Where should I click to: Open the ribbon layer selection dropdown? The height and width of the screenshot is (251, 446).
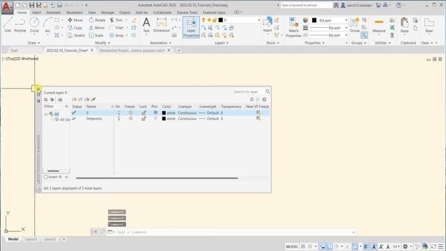tap(259, 20)
